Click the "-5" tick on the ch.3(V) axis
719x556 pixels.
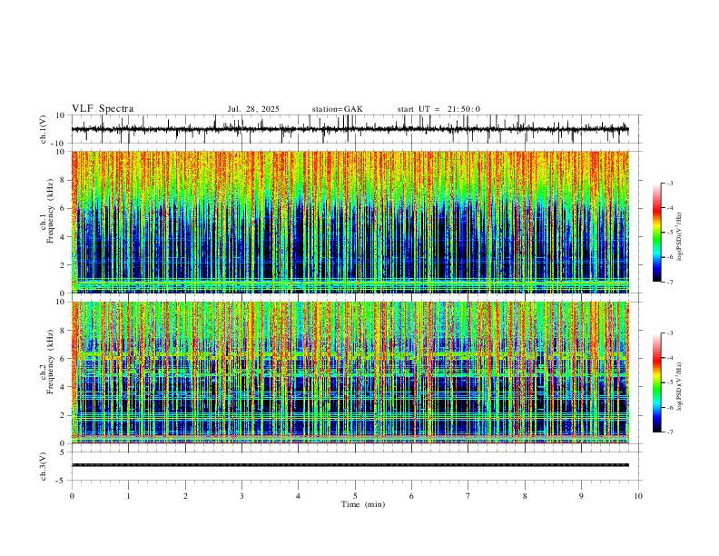[62, 481]
